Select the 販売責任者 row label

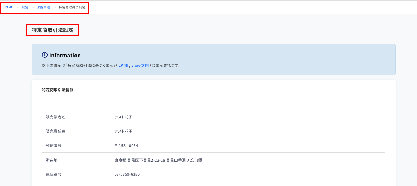(x=56, y=131)
